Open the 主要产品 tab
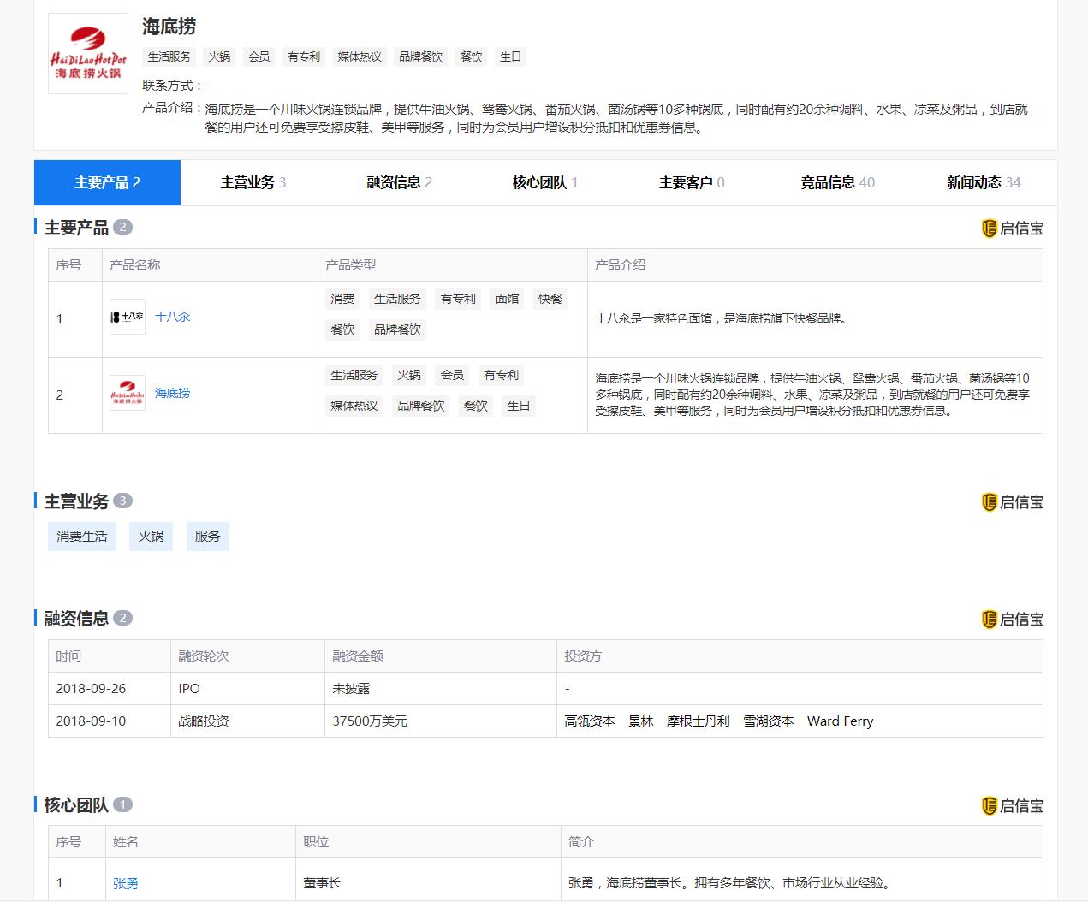The width and height of the screenshot is (1088, 902). [x=107, y=182]
